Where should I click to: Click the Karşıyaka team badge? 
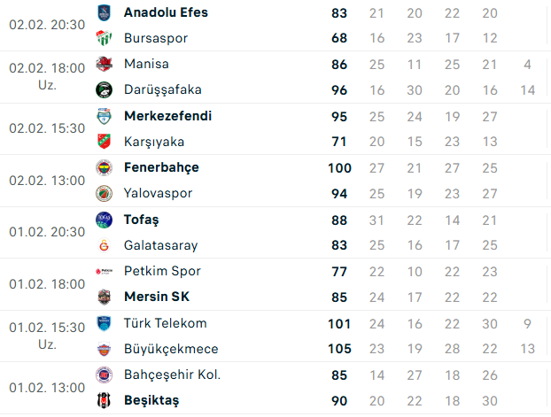(104, 142)
